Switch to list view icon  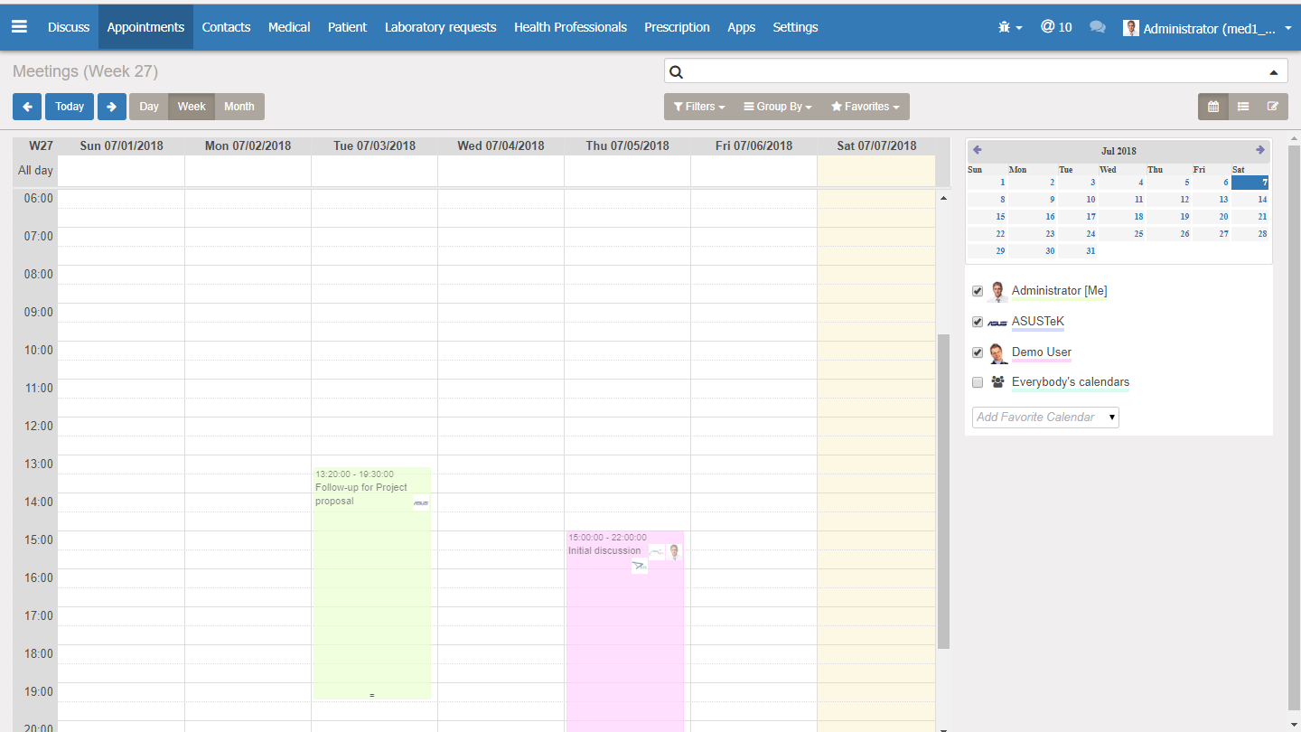pyautogui.click(x=1243, y=107)
